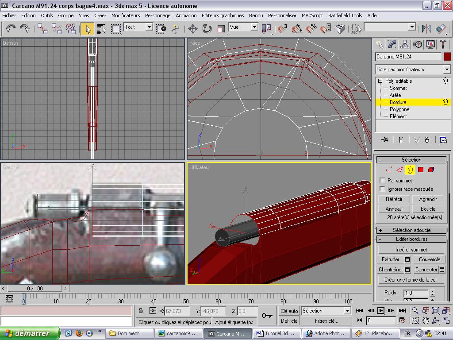
Task: Choose rectangular selection region tool
Action: pos(116,29)
